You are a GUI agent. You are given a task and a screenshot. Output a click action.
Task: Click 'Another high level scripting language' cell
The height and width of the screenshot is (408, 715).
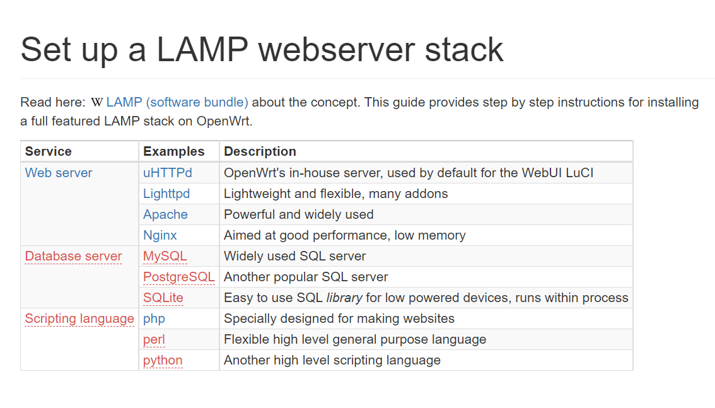pos(426,360)
